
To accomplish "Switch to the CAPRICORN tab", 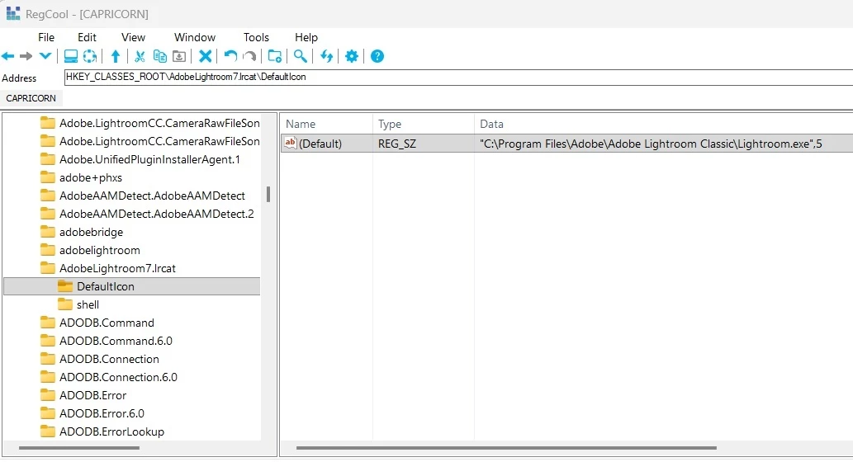I will 31,98.
